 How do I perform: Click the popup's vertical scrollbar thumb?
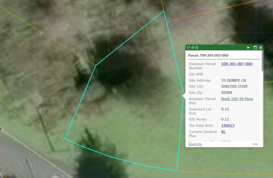coord(262,61)
